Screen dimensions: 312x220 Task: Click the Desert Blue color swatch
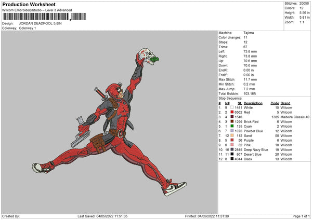point(232,154)
